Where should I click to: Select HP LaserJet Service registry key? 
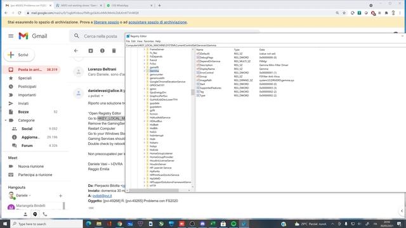(160, 168)
